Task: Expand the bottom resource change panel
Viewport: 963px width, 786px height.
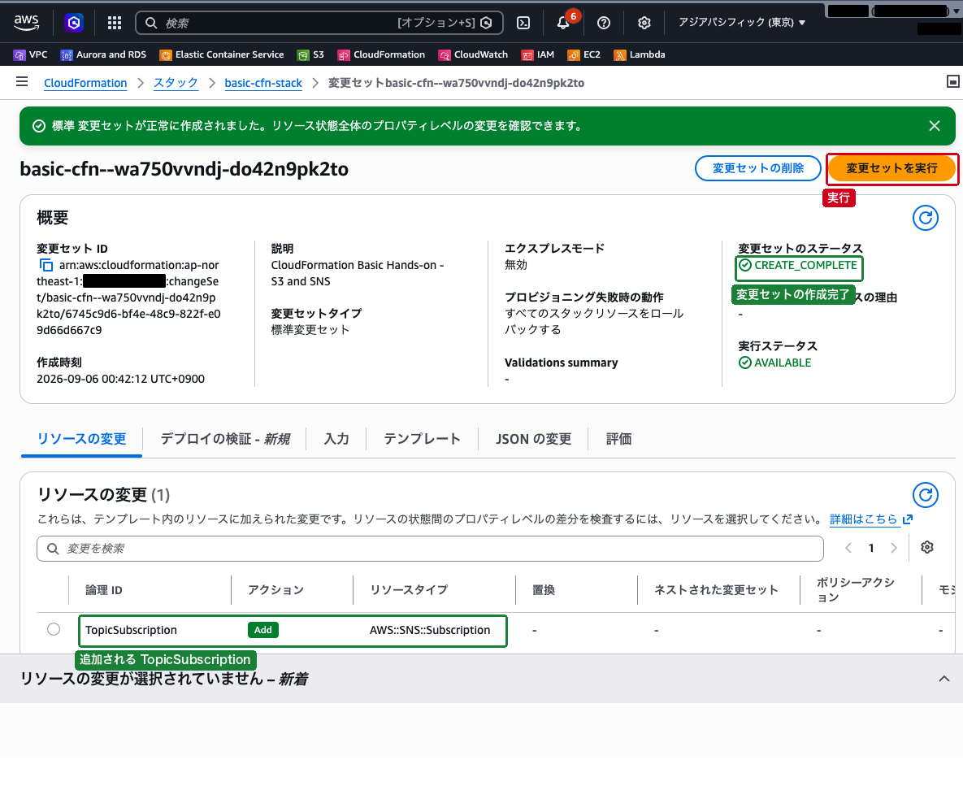Action: (944, 679)
